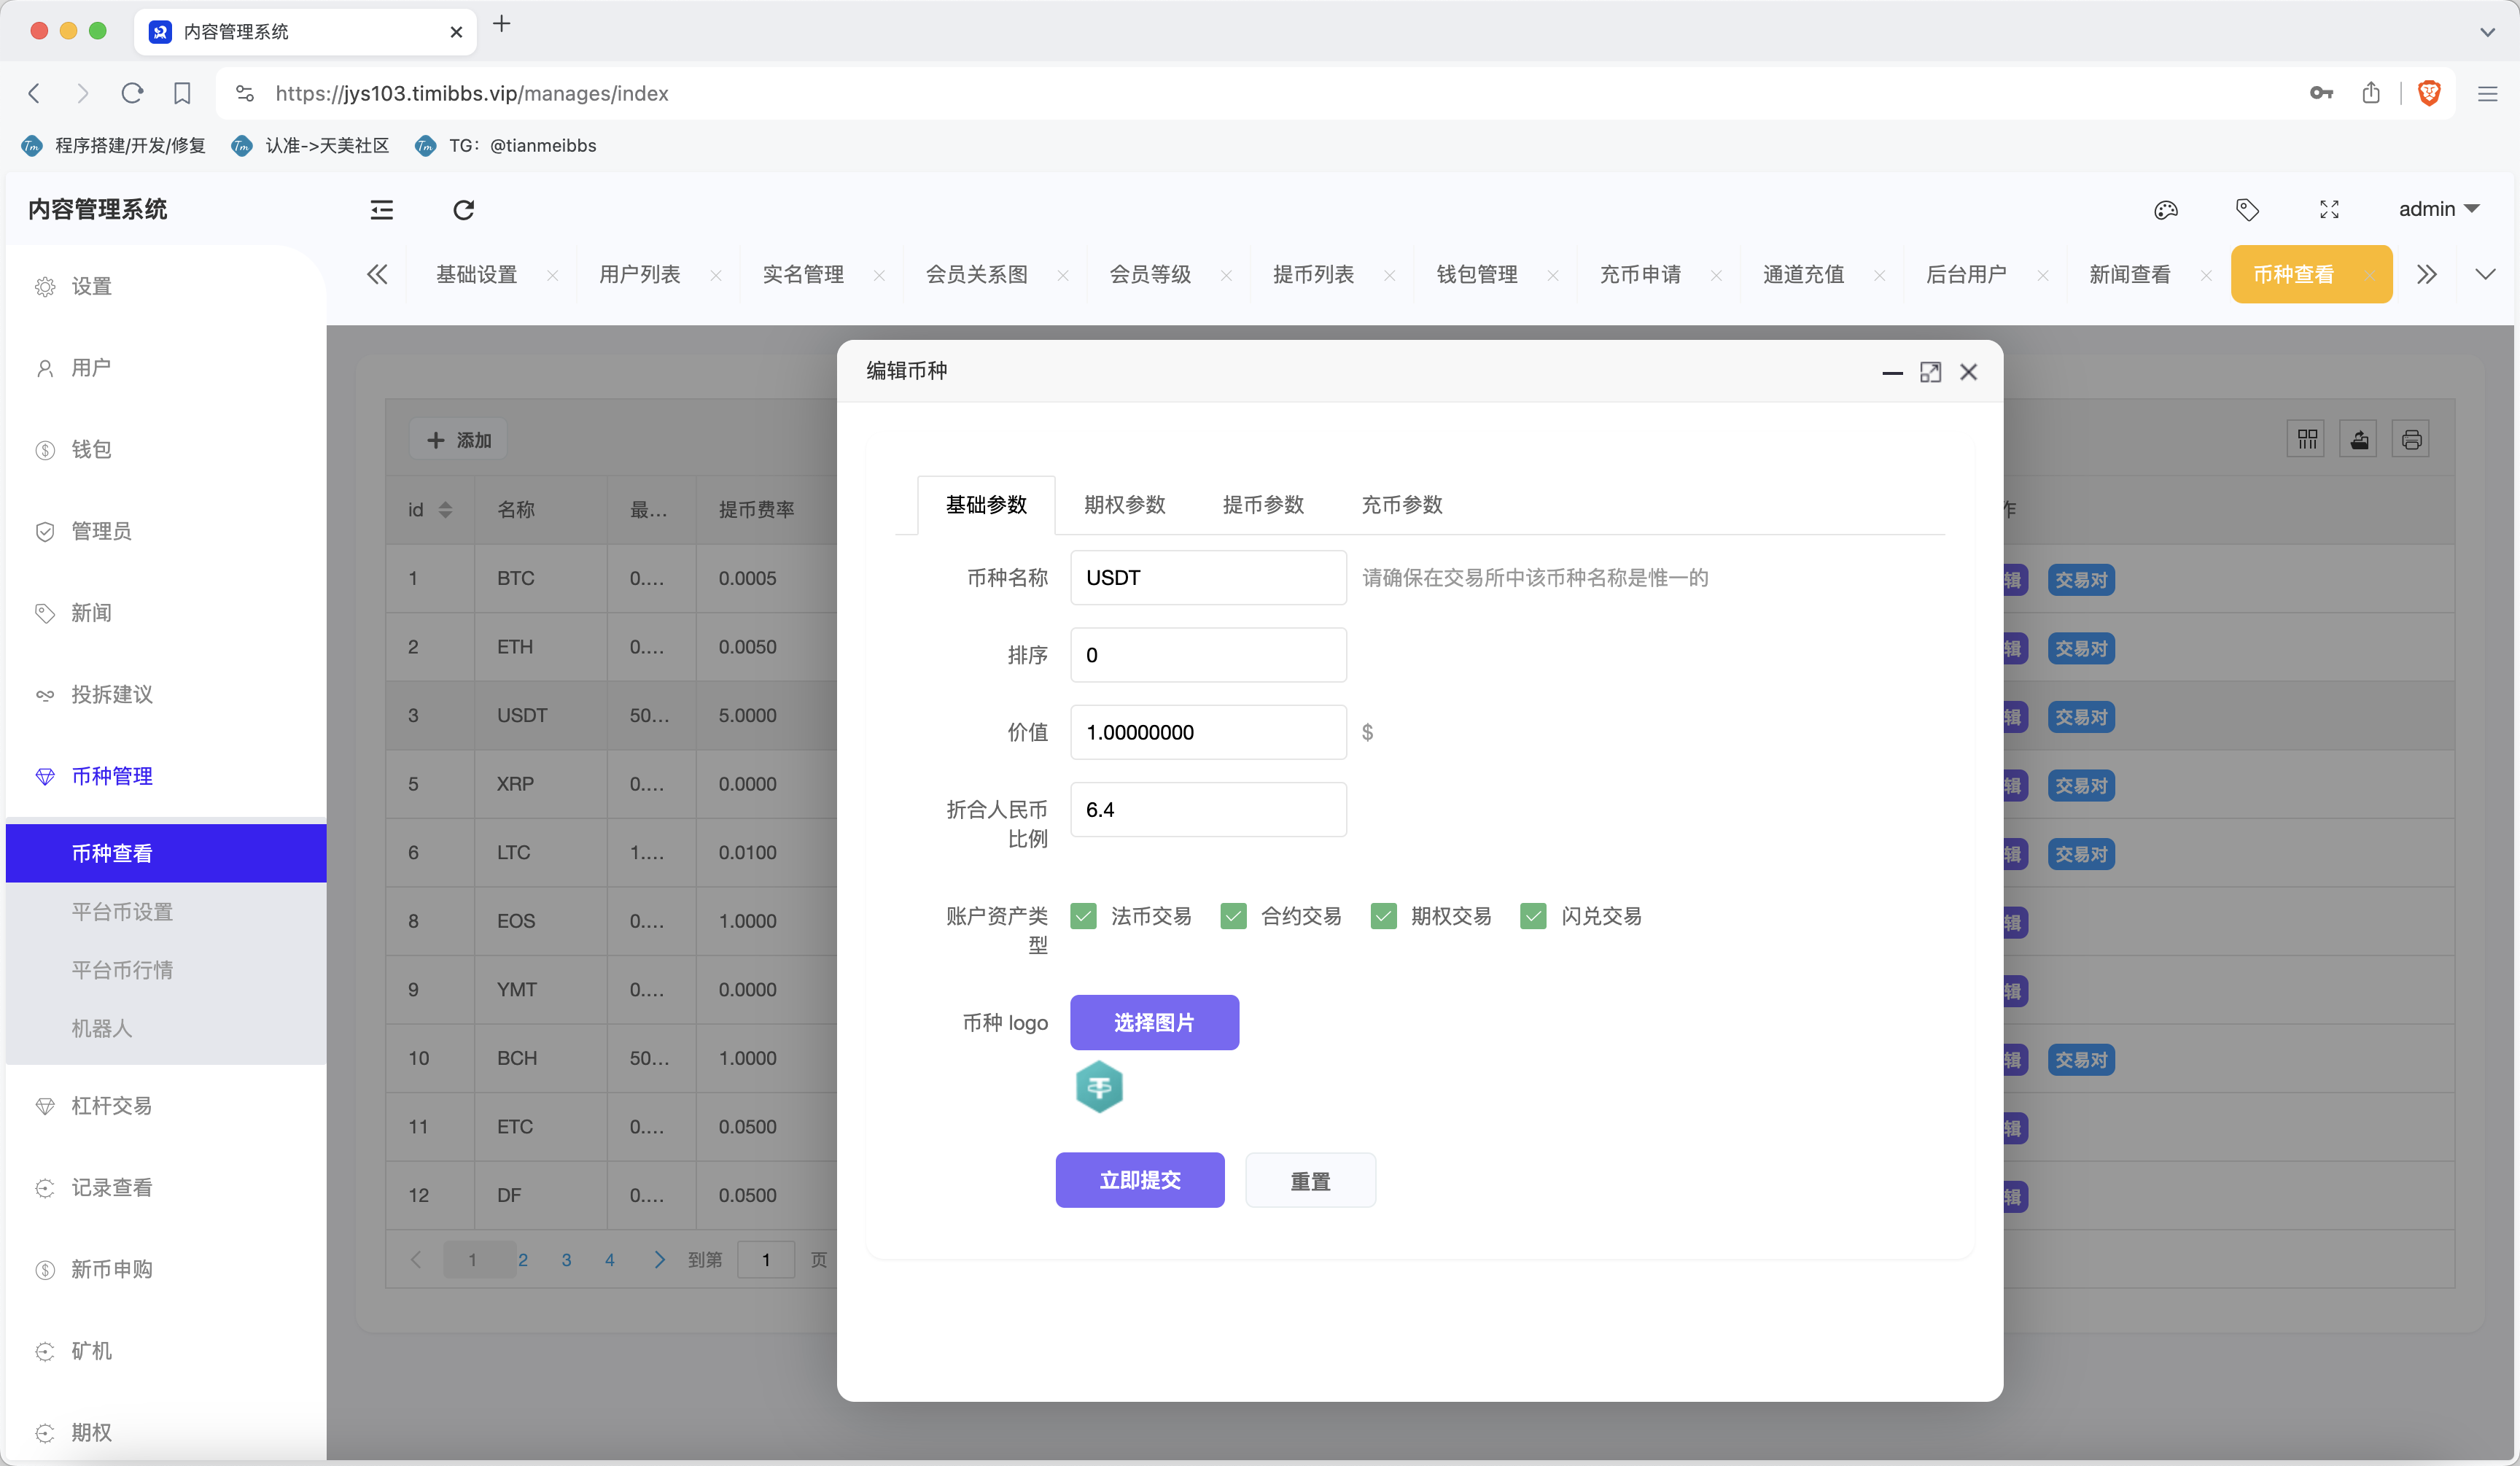Uncheck 闪兑交易 checkbox

coord(1533,916)
